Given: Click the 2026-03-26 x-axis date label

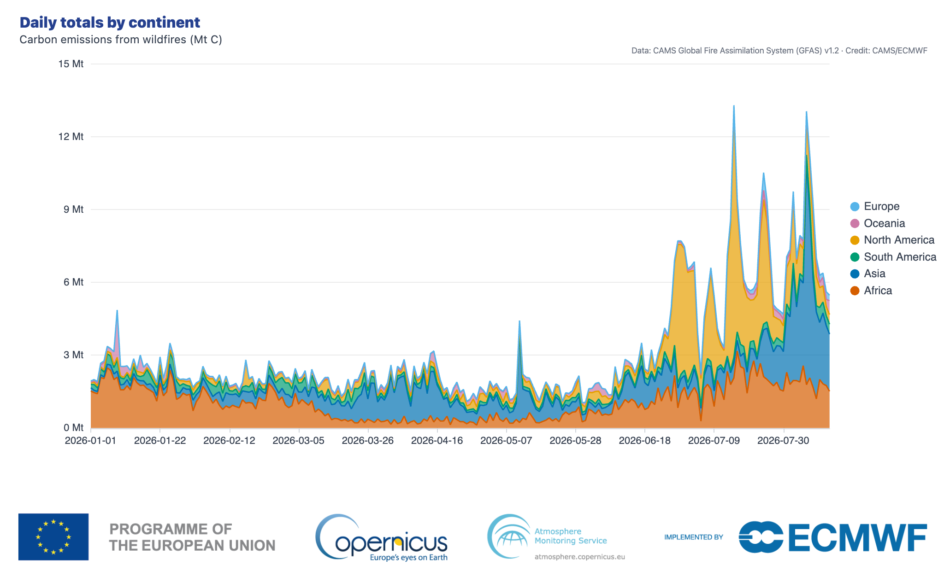Looking at the screenshot, I should (x=368, y=441).
